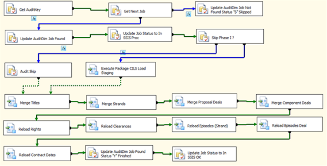327x166 pixels.
Task: Select the Merge Strands task box
Action: [x=121, y=102]
